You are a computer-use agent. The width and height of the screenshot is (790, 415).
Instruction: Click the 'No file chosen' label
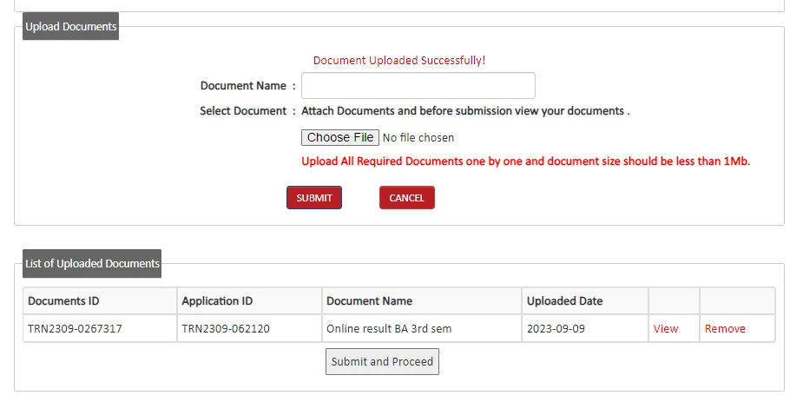[x=418, y=137]
